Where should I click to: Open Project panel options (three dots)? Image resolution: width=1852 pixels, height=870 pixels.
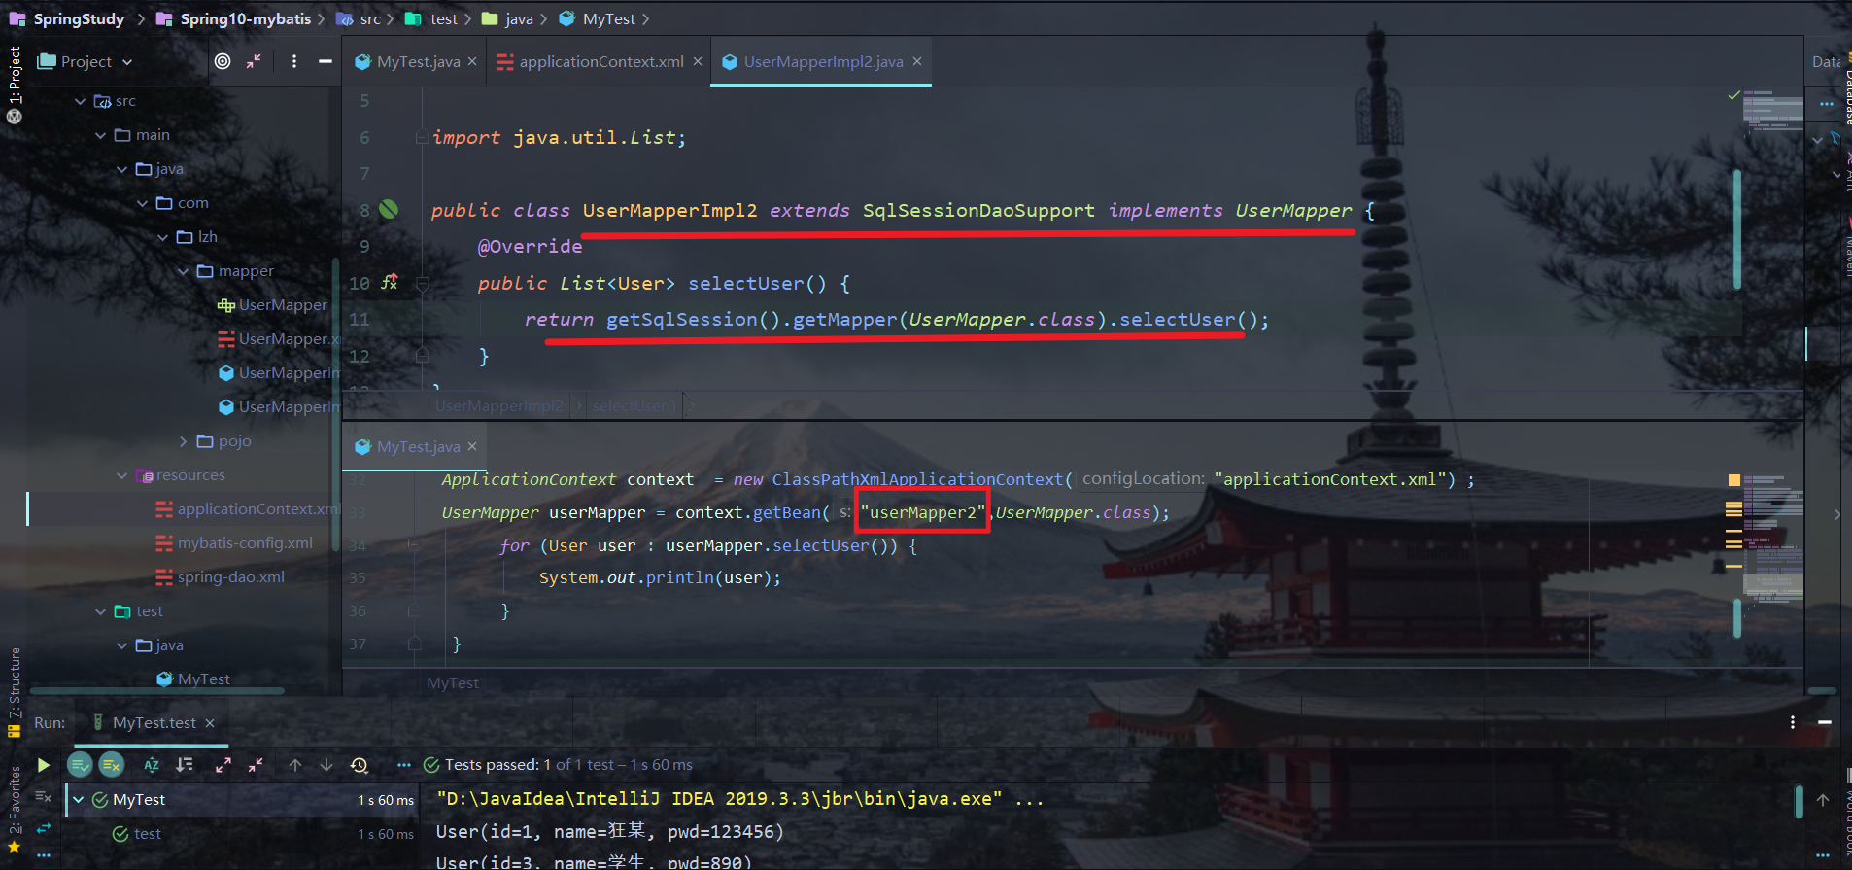point(294,61)
